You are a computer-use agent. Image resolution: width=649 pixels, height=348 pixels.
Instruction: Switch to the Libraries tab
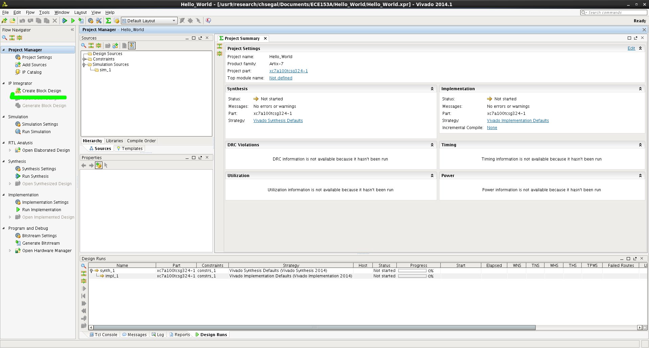(114, 141)
